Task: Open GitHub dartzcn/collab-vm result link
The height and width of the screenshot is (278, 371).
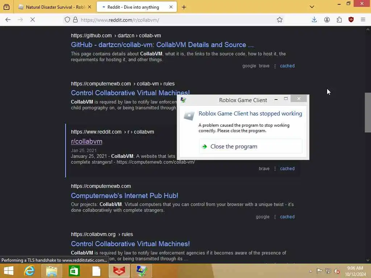Action: (162, 45)
